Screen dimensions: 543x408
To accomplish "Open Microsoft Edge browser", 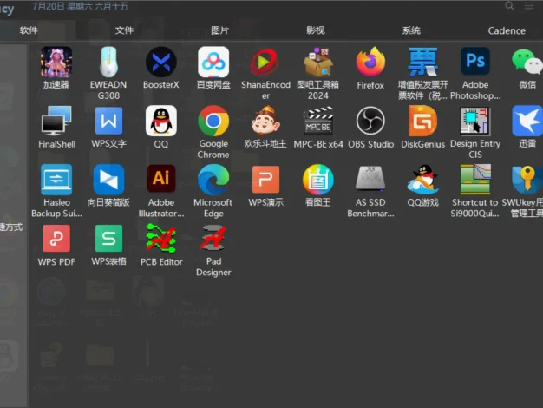I will [x=213, y=180].
